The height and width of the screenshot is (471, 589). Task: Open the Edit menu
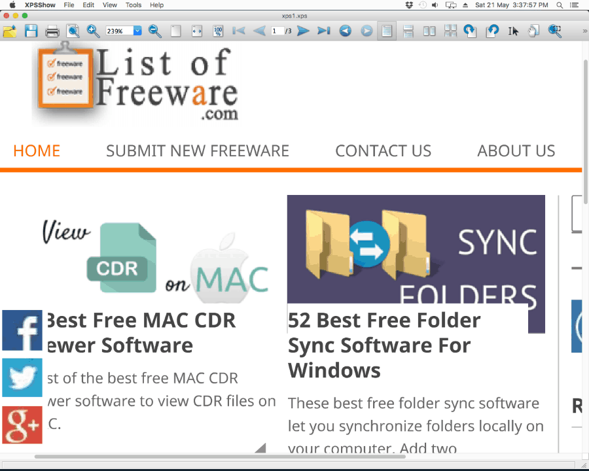point(88,5)
